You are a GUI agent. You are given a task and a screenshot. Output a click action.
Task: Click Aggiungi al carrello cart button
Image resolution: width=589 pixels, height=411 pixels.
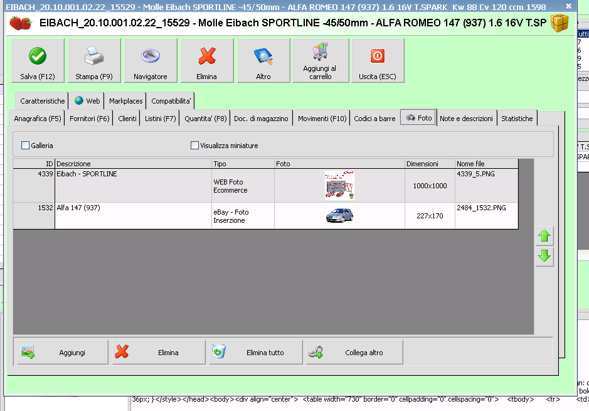click(321, 60)
